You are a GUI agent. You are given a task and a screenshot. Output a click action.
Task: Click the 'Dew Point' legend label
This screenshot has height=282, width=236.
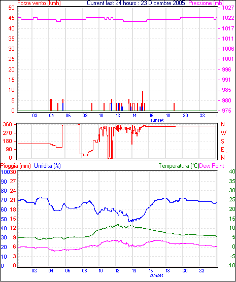[212, 166]
